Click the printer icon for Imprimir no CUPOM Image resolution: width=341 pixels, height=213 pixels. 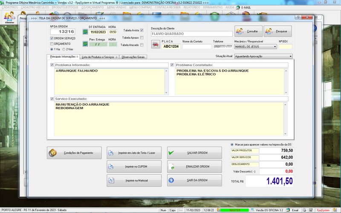111,167
